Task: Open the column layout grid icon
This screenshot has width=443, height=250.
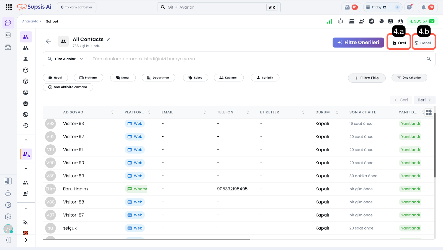Action: [429, 112]
